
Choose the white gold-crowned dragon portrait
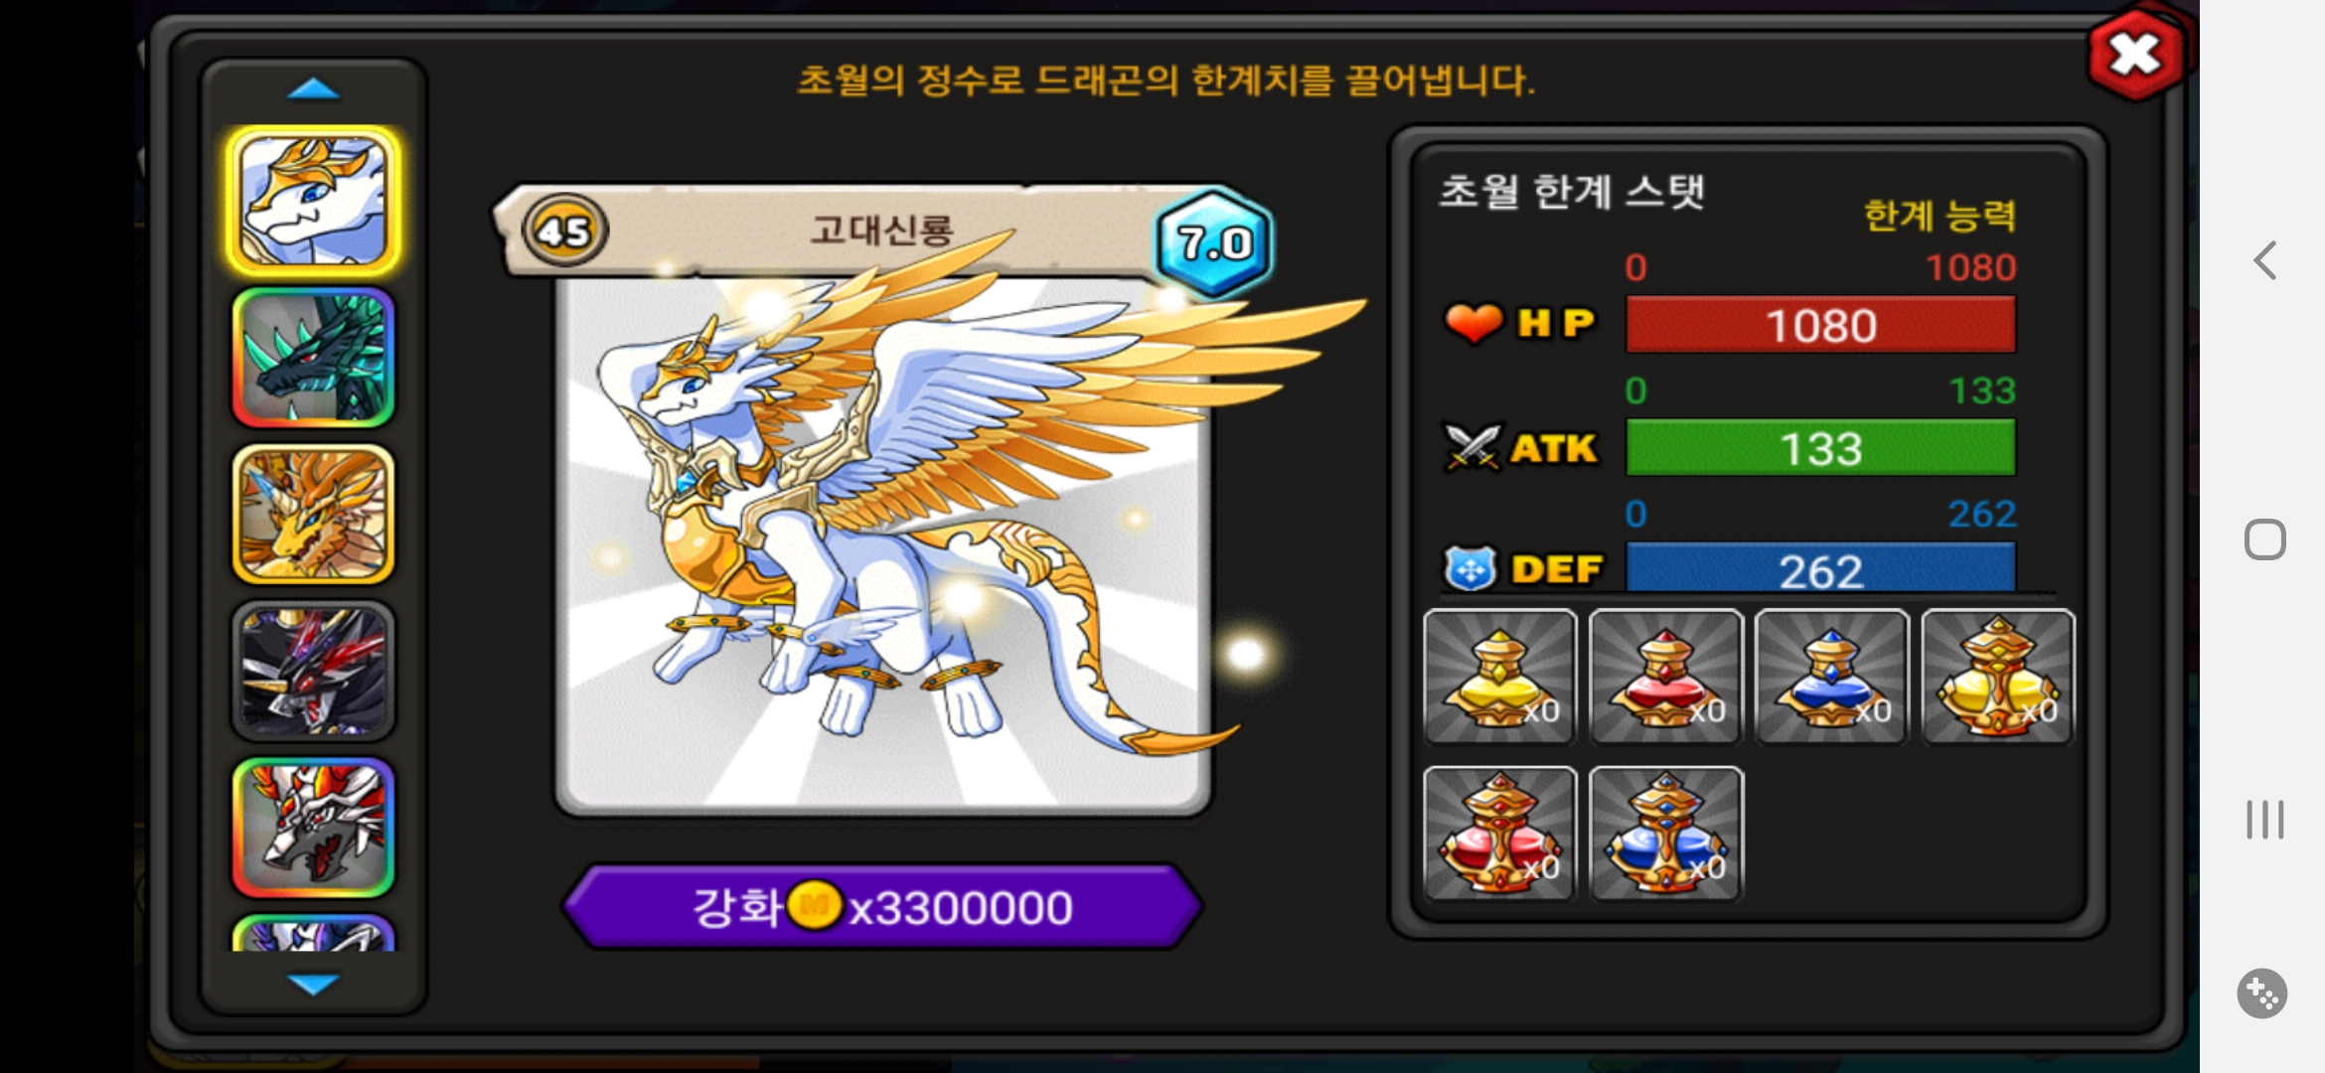[313, 201]
